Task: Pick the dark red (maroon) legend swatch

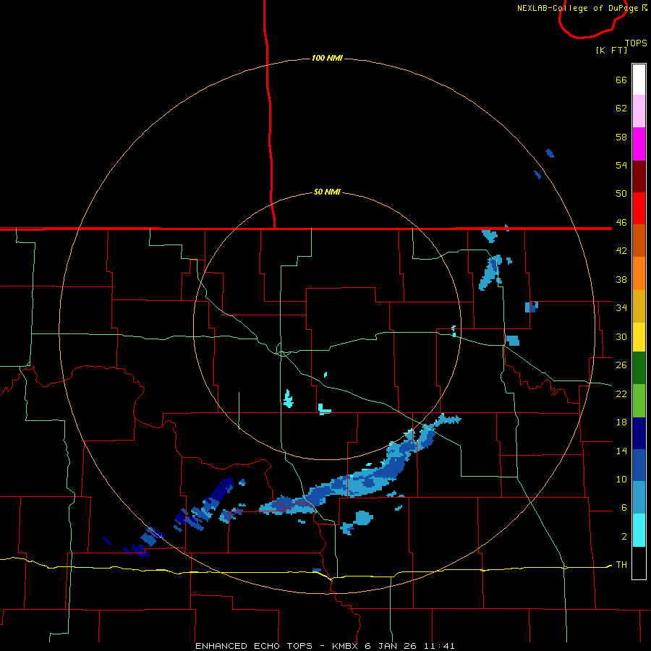Action: point(639,176)
